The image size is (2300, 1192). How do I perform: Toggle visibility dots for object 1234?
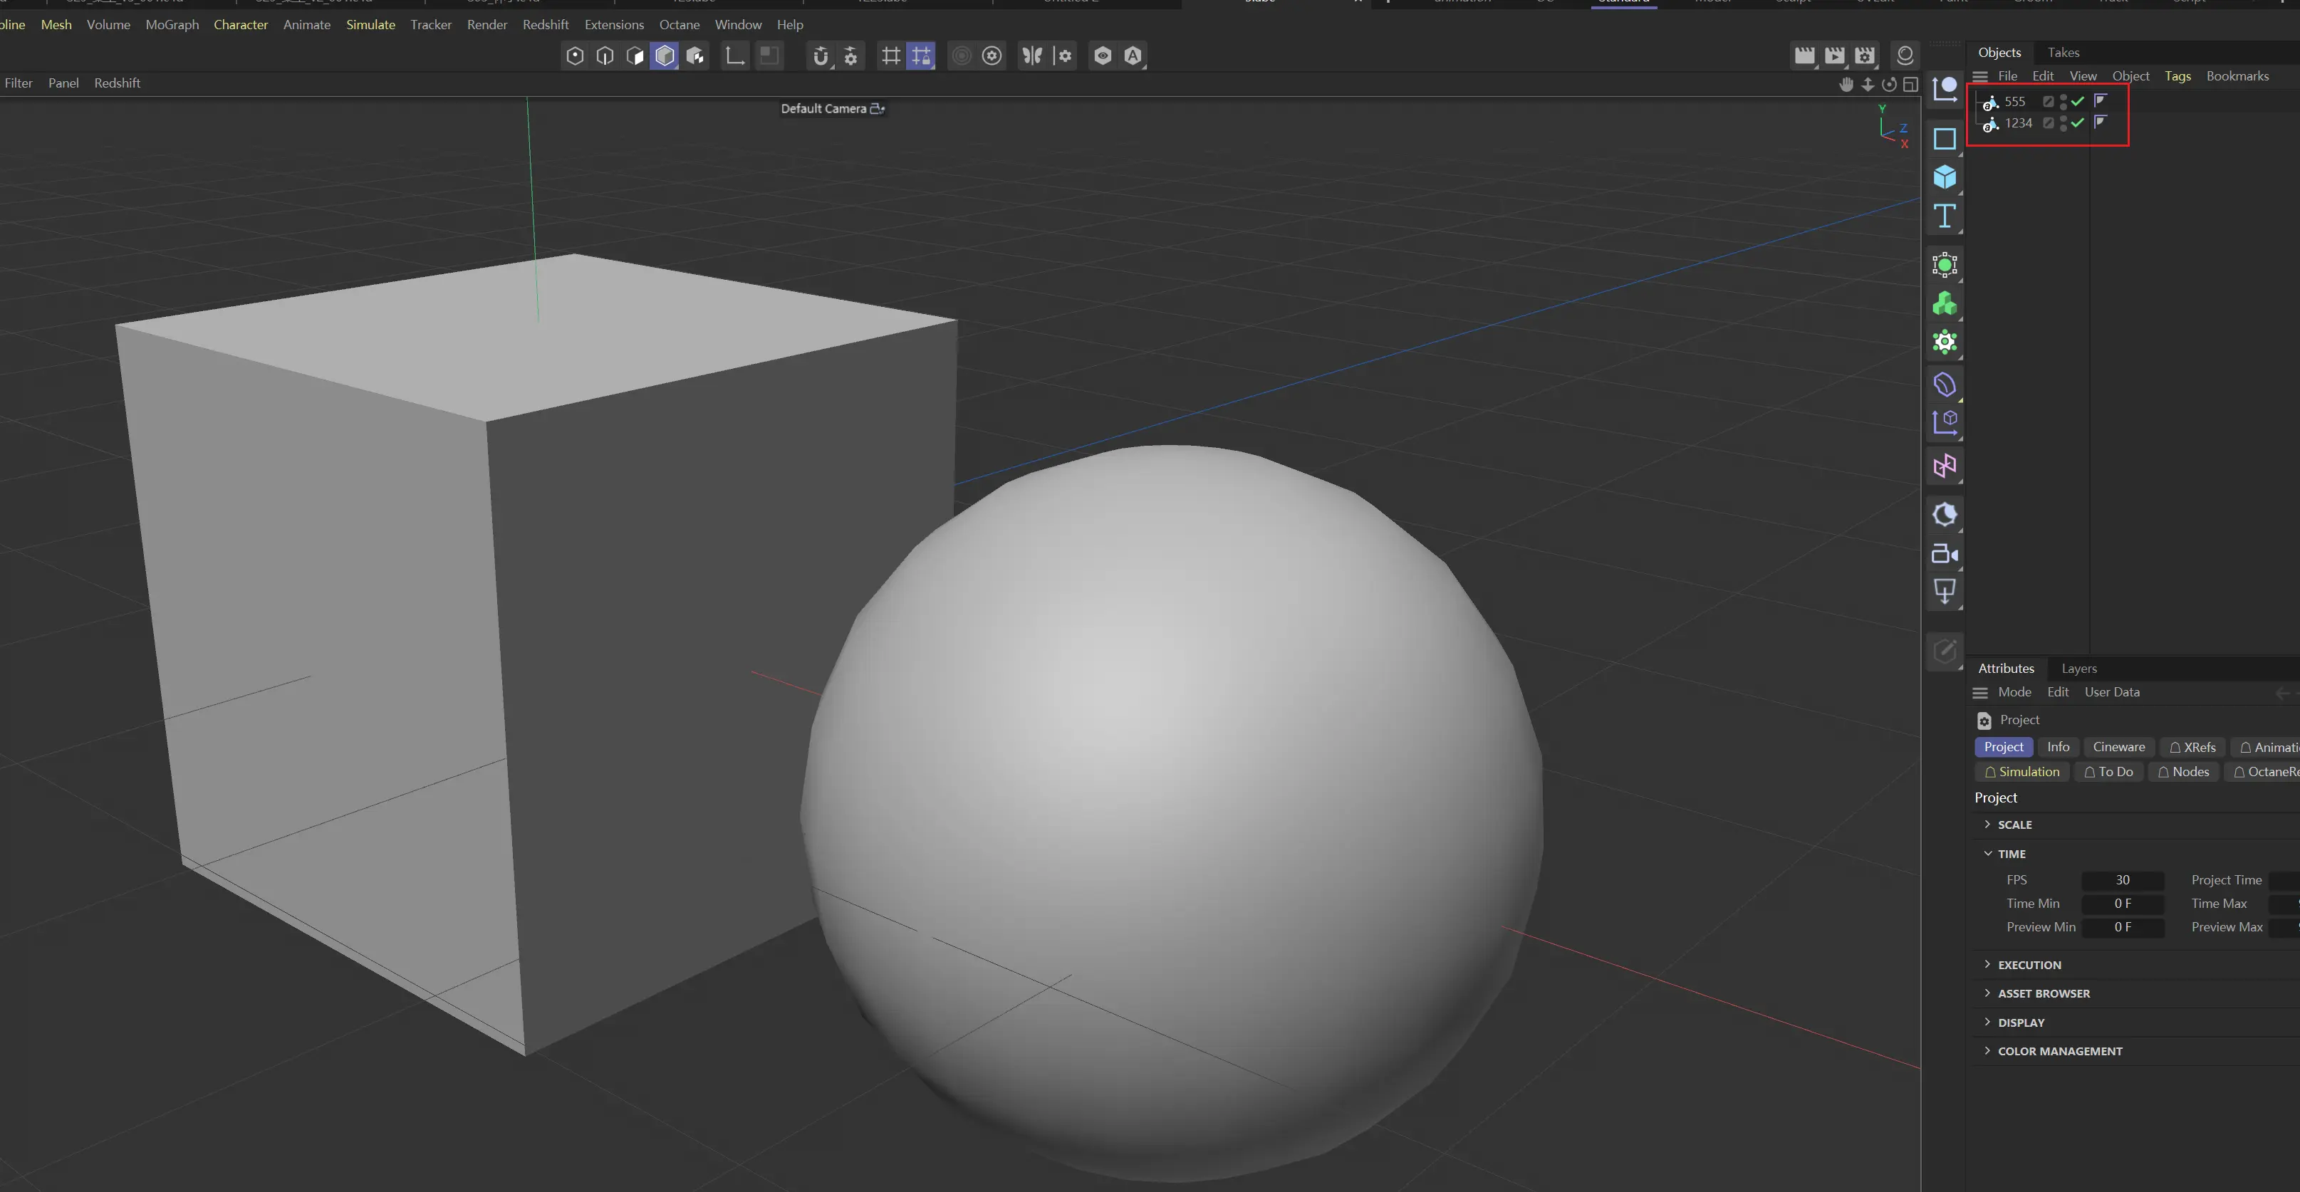[x=2064, y=123]
